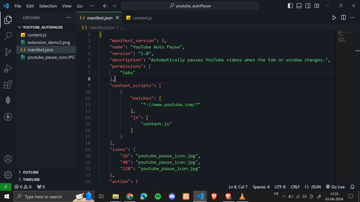This screenshot has height=202, width=360.
Task: Open notification center on taskbar
Action: pos(350,197)
